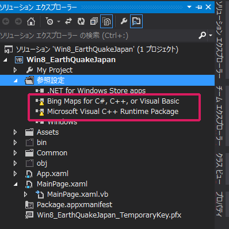Select the 参照設定 references row
Screen dimensions: 229x229
tap(107, 81)
